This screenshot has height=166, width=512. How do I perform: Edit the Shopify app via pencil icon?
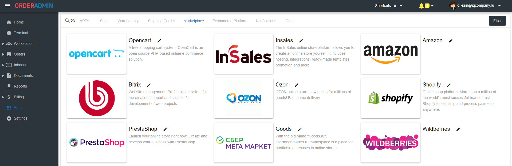(449, 85)
